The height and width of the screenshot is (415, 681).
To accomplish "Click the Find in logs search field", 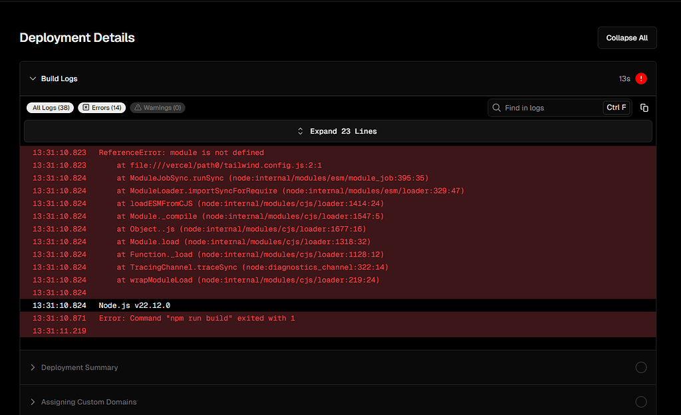I will coord(545,107).
